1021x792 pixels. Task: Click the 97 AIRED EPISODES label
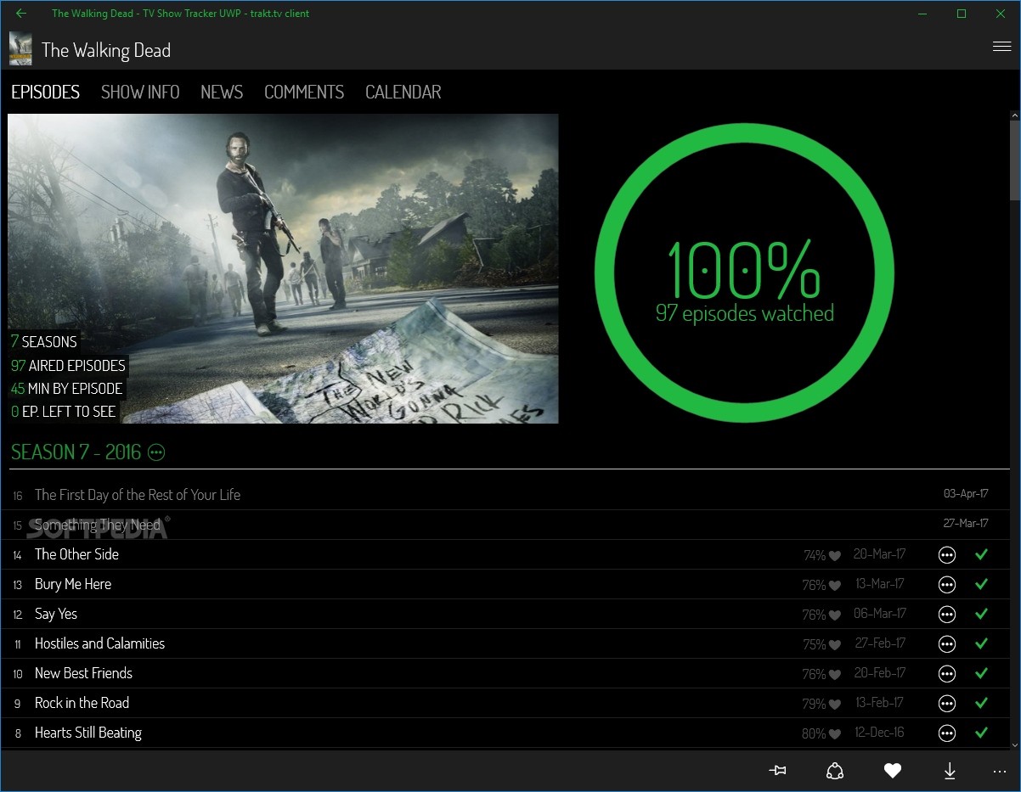pos(68,366)
